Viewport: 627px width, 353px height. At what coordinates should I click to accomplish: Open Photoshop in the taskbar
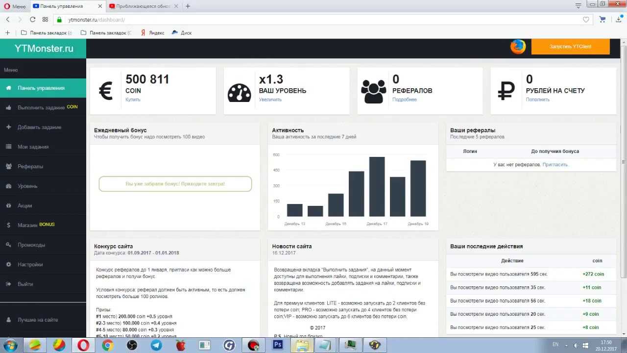278,345
